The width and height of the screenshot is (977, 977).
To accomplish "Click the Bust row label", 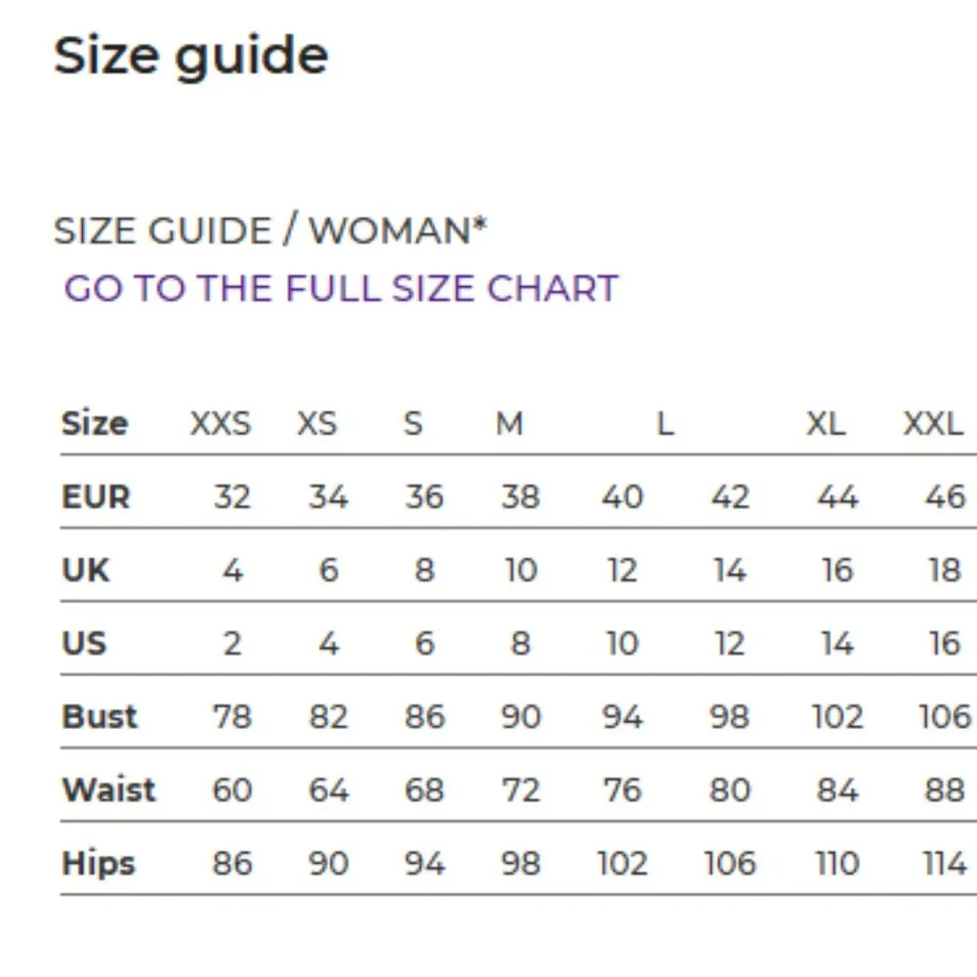I will coord(100,716).
